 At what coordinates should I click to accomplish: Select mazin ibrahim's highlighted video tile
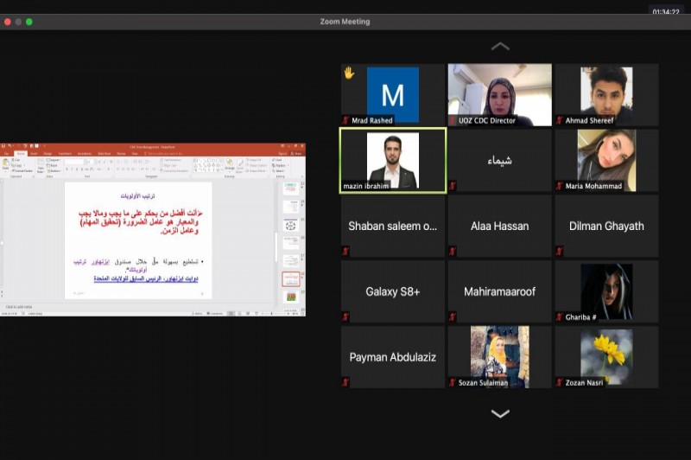click(x=393, y=161)
